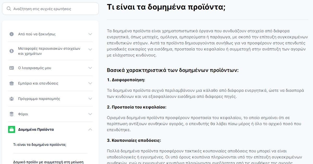313x164 pixels.
Task: Expand the Από πού να ξεκινήσω chevron
Action: point(90,34)
